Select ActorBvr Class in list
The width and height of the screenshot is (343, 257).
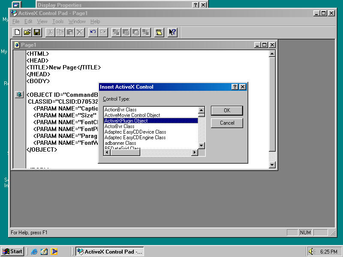151,126
